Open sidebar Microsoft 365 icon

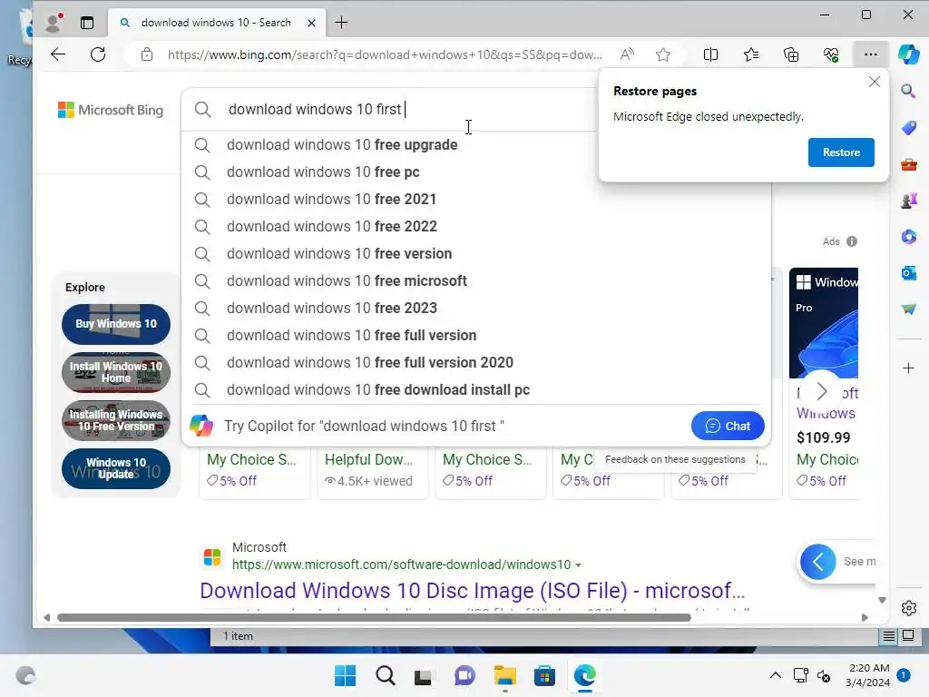pyautogui.click(x=908, y=237)
